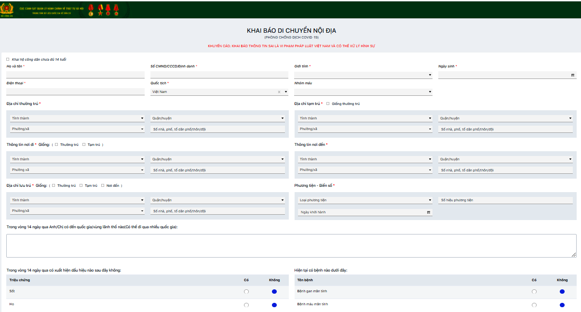Screen dimensions: 581x312
Task: Click the red KHUYẾN CÁO warning text
Action: pos(291,46)
